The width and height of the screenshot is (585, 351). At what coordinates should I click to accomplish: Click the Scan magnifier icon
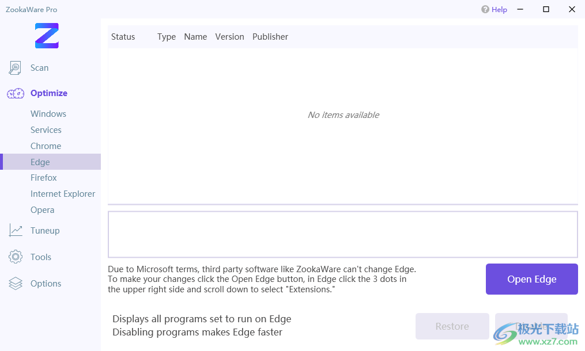(15, 68)
